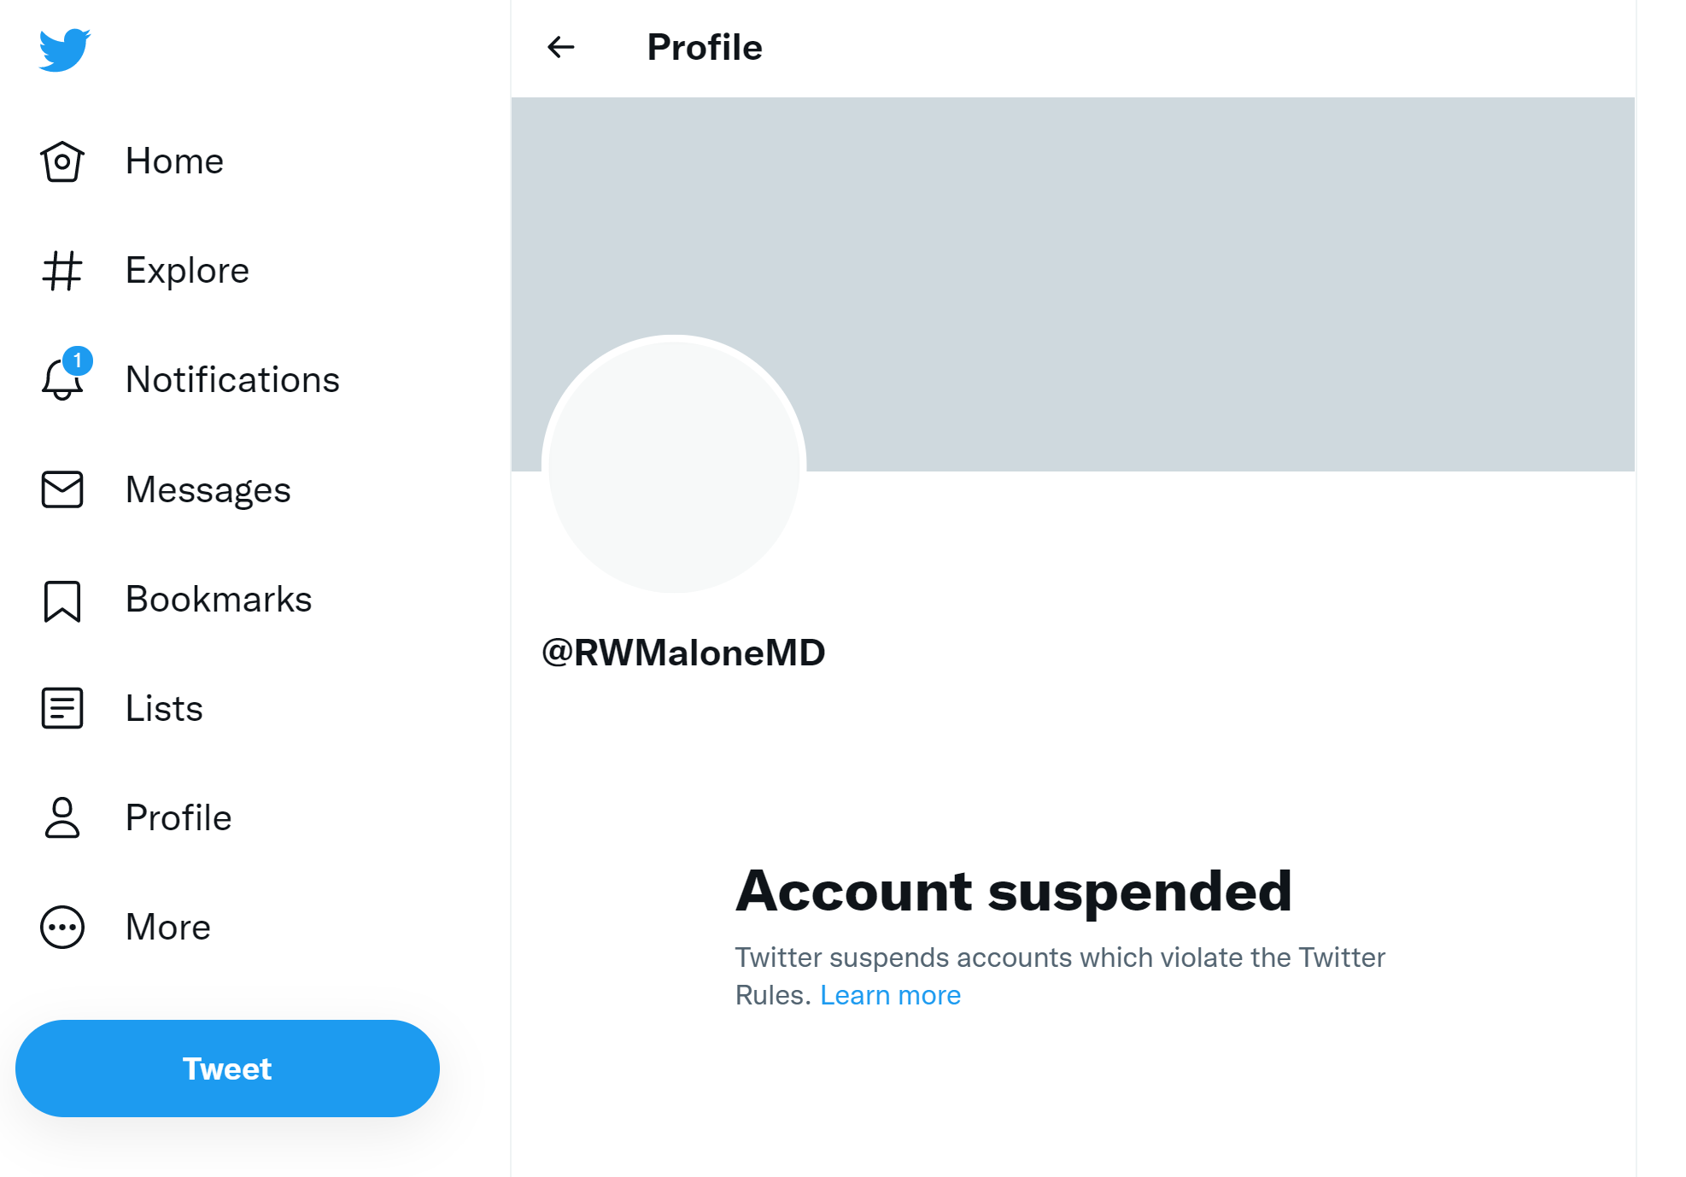
Task: Click the Notifications menu label
Action: 232,379
